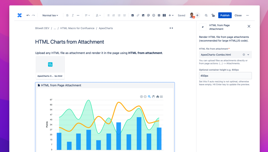Image resolution: width=268 pixels, height=152 pixels.
Task: Insert an action item checkbox
Action: [x=132, y=15]
